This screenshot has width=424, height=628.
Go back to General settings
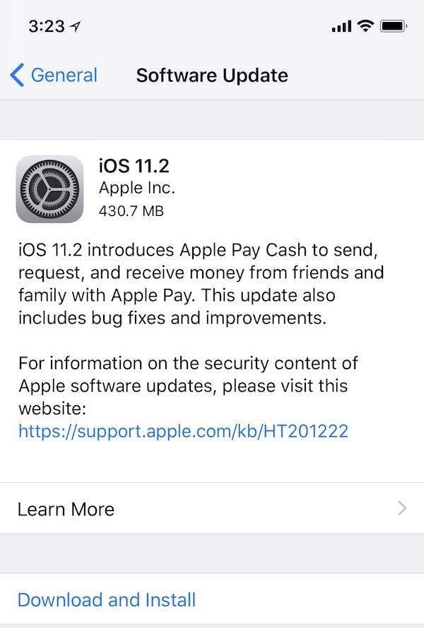(54, 75)
